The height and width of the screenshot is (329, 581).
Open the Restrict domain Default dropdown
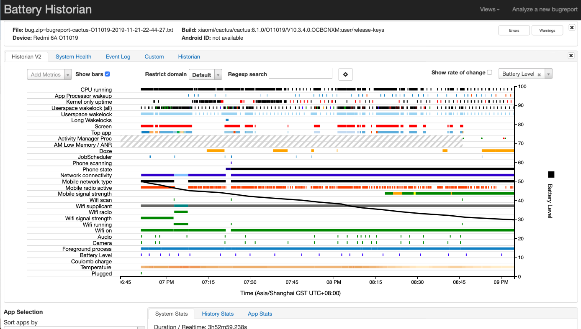(x=205, y=75)
